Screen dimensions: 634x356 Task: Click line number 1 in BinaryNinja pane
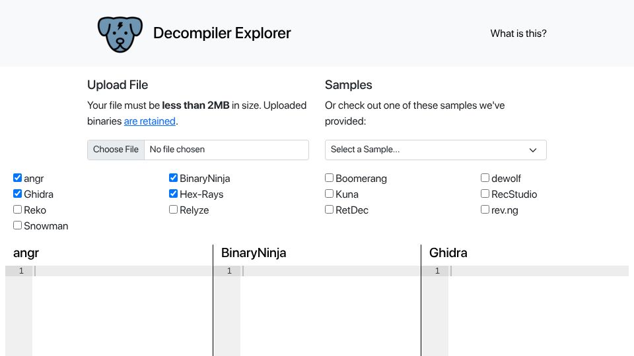[229, 271]
